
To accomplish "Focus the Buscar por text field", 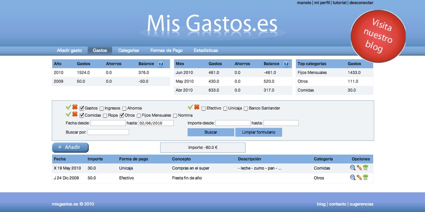I will tap(108, 132).
